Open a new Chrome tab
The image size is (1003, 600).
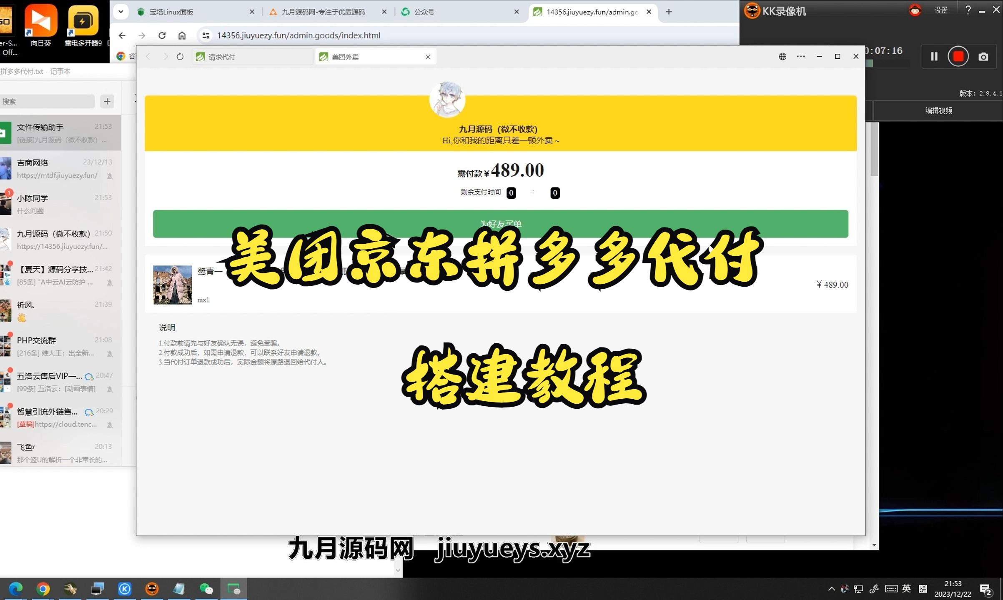(x=669, y=12)
